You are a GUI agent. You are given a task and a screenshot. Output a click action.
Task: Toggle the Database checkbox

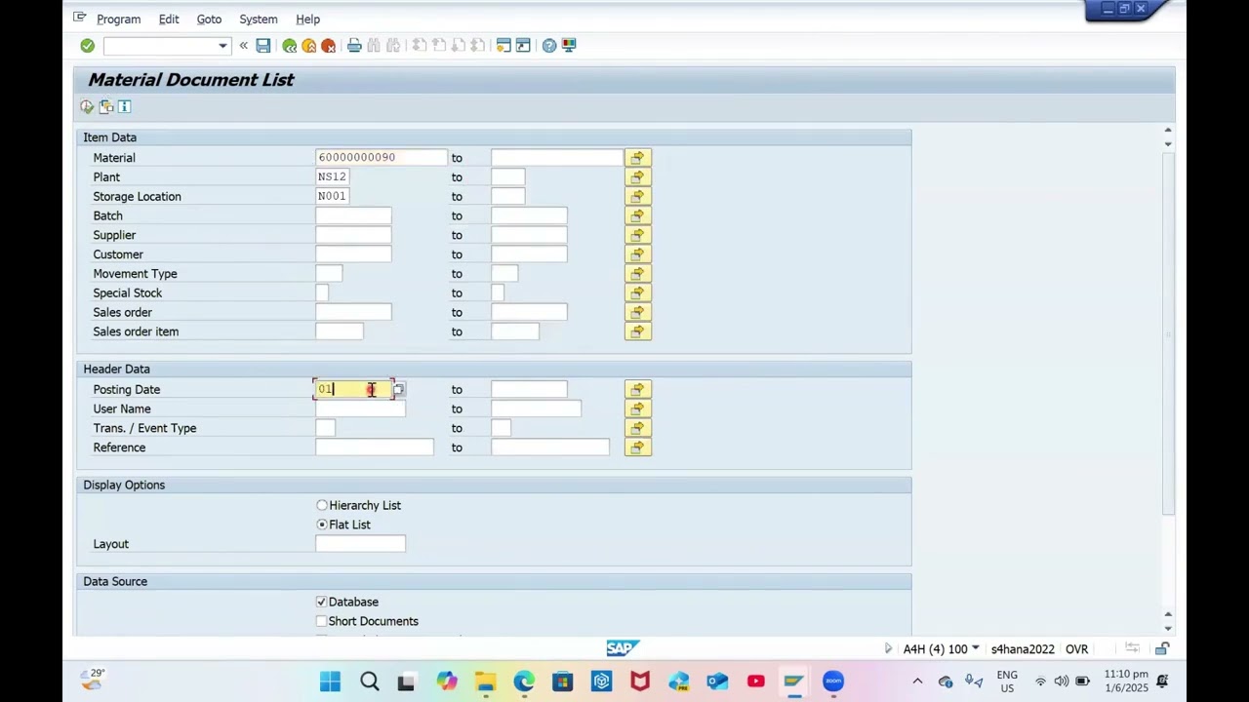coord(321,602)
